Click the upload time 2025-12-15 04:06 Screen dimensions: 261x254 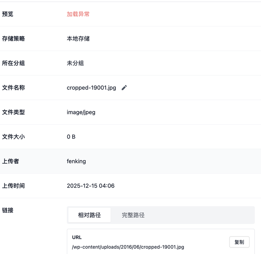[91, 186]
